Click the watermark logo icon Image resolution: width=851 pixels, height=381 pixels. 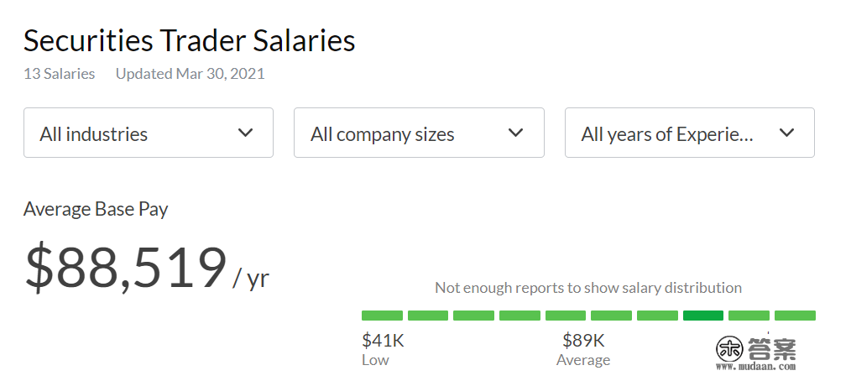click(729, 348)
